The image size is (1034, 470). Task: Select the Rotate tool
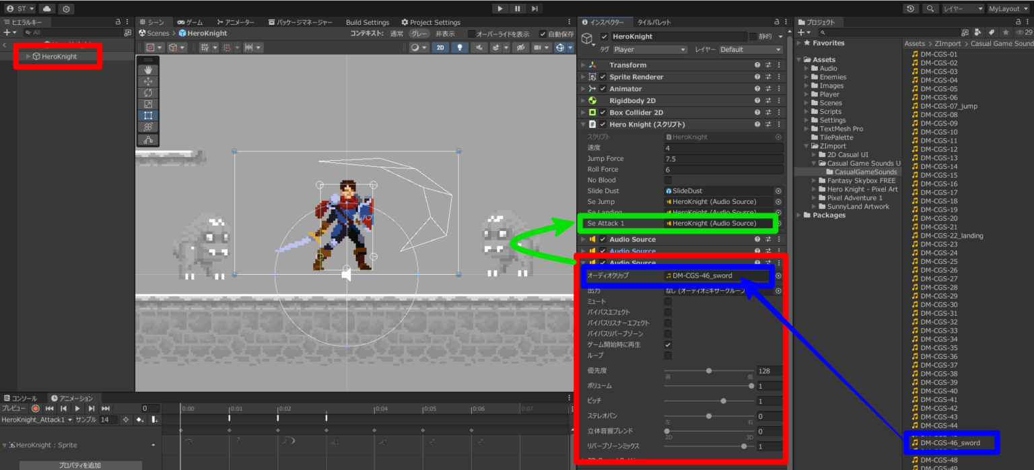(147, 92)
